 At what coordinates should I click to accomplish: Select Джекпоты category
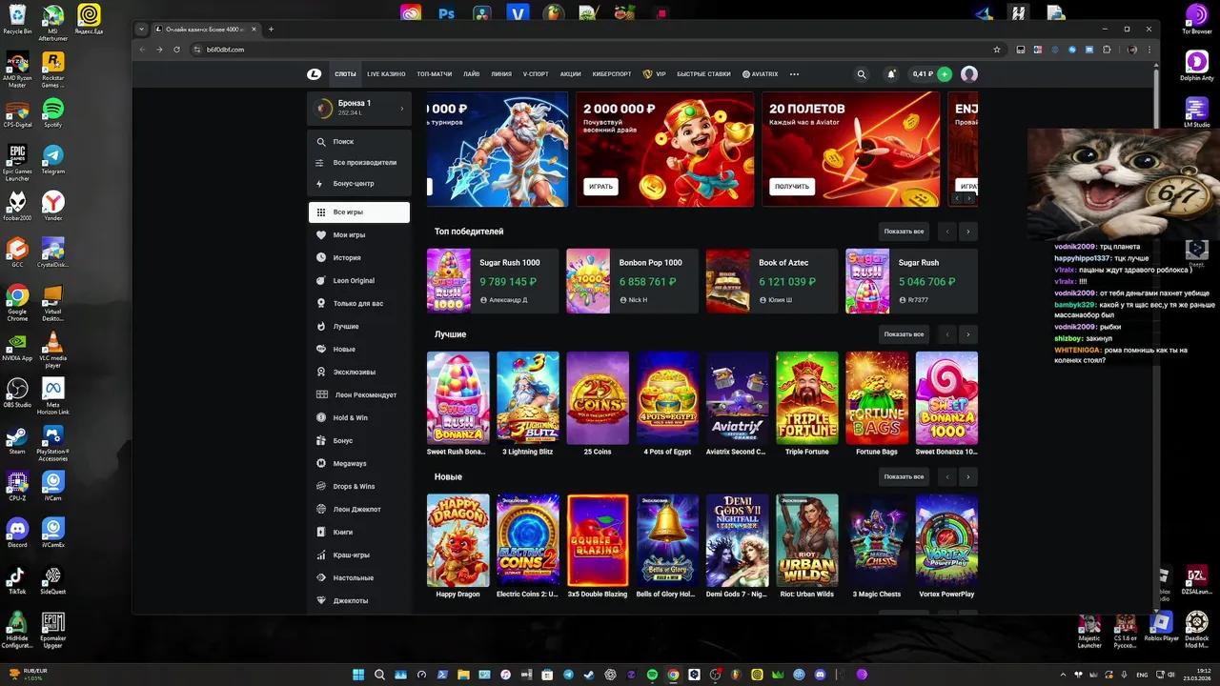(359, 600)
